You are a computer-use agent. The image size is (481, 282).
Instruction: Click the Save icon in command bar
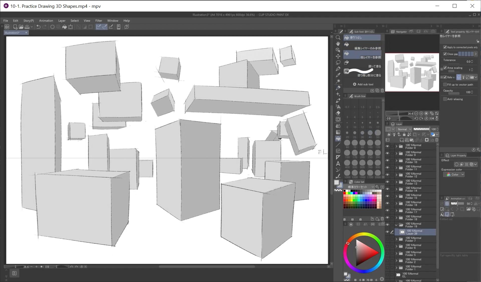tap(27, 27)
